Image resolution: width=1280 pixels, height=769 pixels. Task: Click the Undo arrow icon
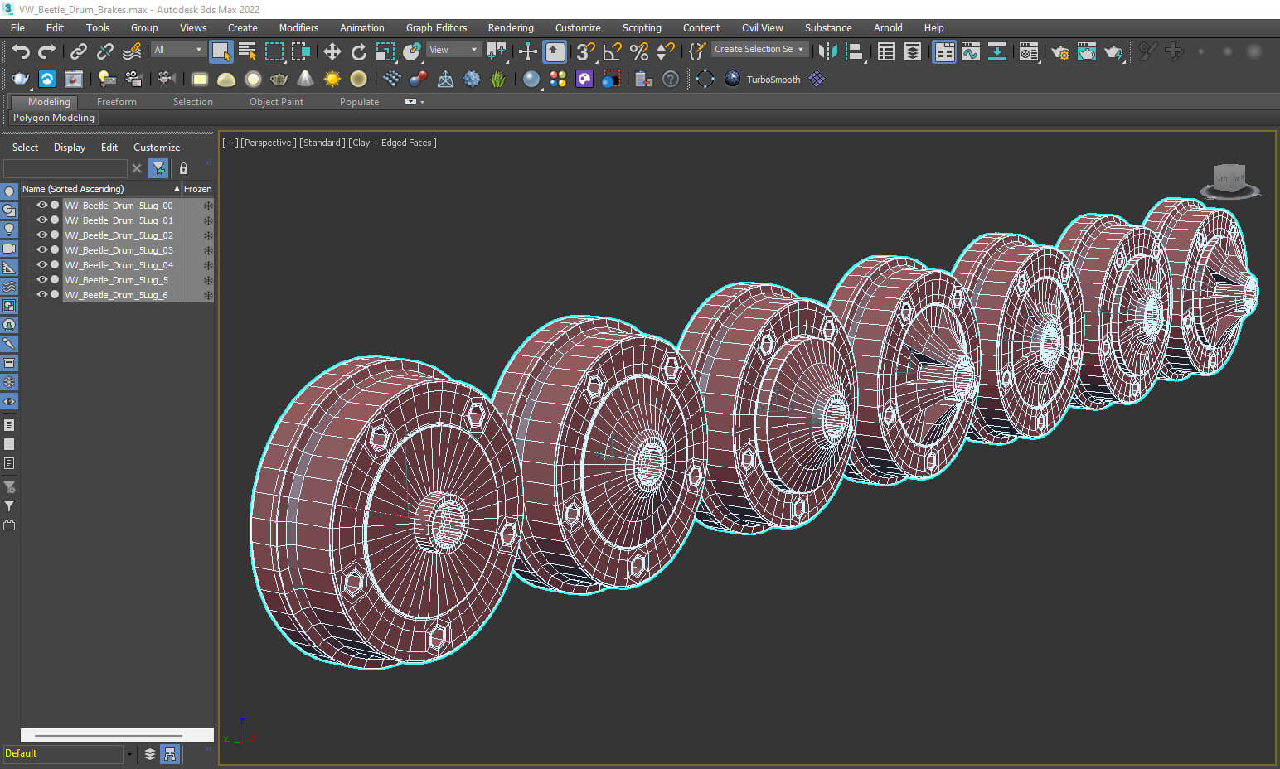[x=21, y=51]
